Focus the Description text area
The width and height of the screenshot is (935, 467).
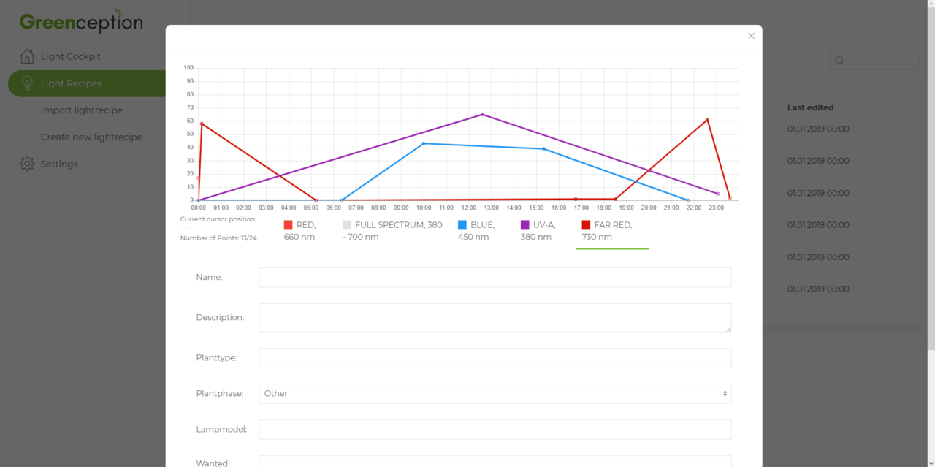click(495, 318)
